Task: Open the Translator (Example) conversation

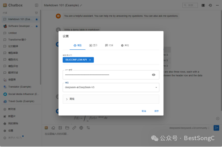Action: (20, 87)
